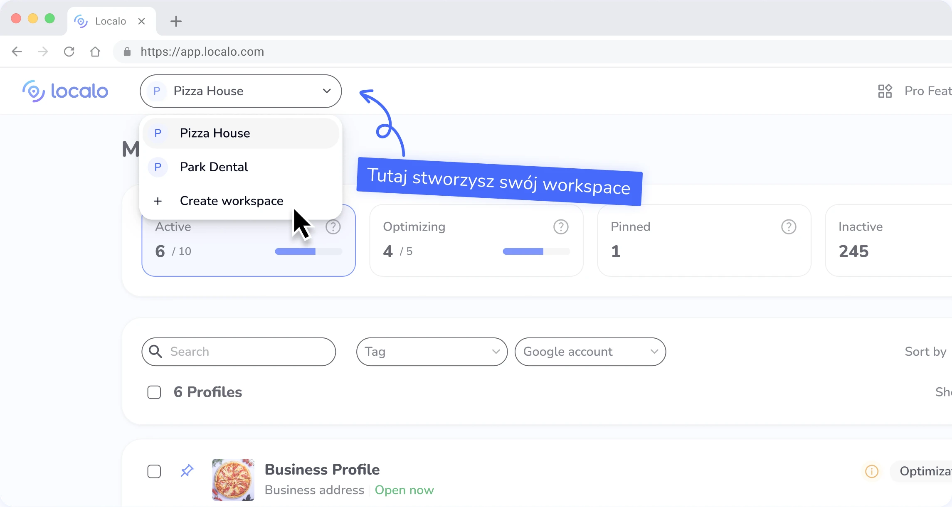Click the help icon on Optimizing card

[560, 227]
